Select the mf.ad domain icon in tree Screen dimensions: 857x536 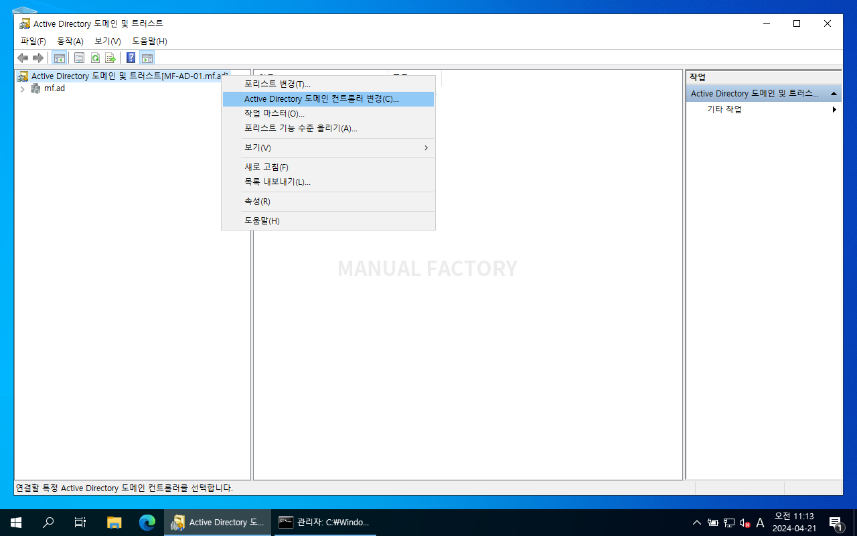coord(35,88)
